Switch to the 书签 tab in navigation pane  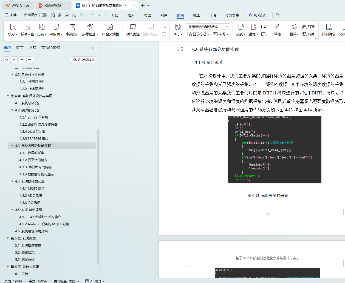point(32,48)
